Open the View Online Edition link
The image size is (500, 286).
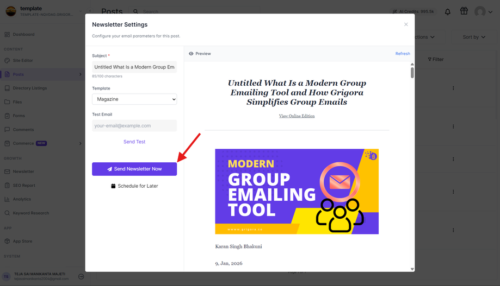297,116
